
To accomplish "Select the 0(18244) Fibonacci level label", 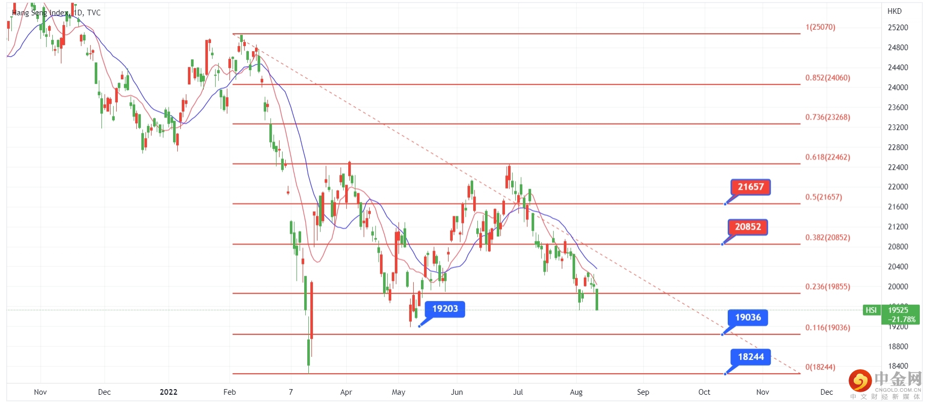I will click(820, 367).
